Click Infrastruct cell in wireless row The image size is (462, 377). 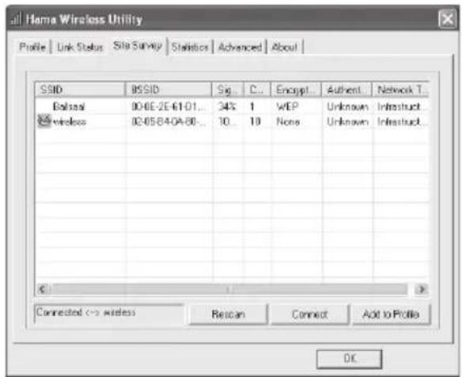pos(402,121)
